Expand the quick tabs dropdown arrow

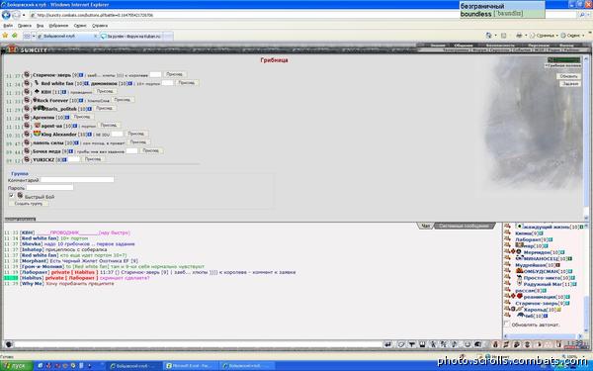[x=34, y=36]
